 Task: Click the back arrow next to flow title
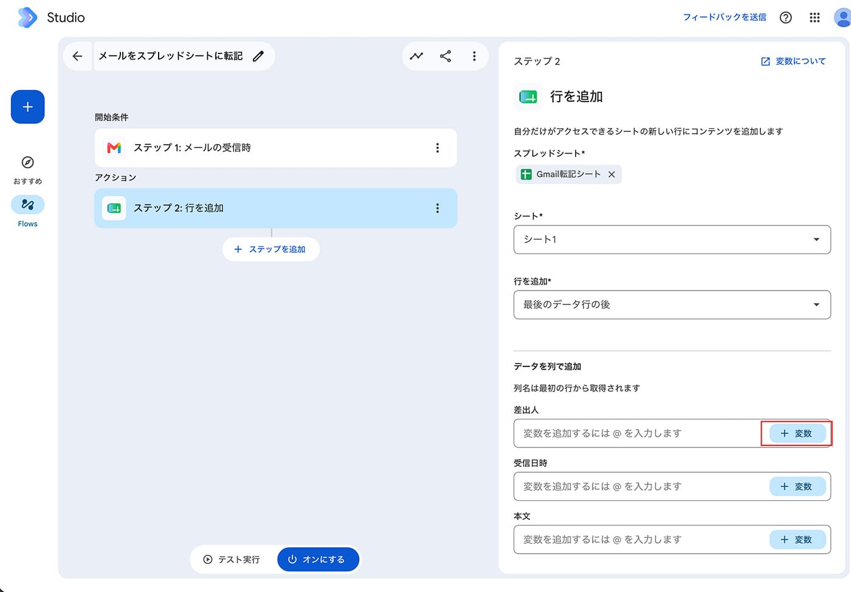click(77, 57)
